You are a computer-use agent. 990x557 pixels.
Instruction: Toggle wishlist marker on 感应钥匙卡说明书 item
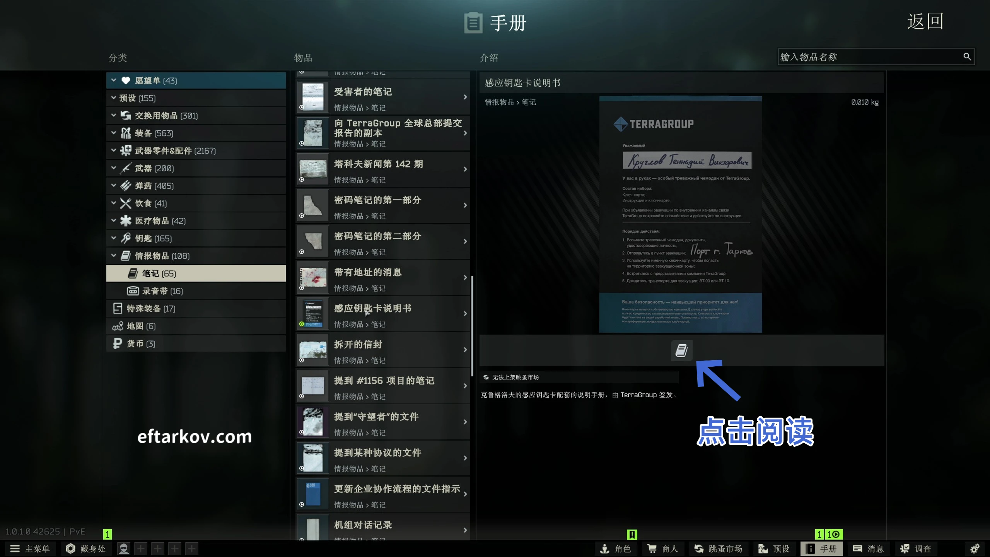point(302,324)
